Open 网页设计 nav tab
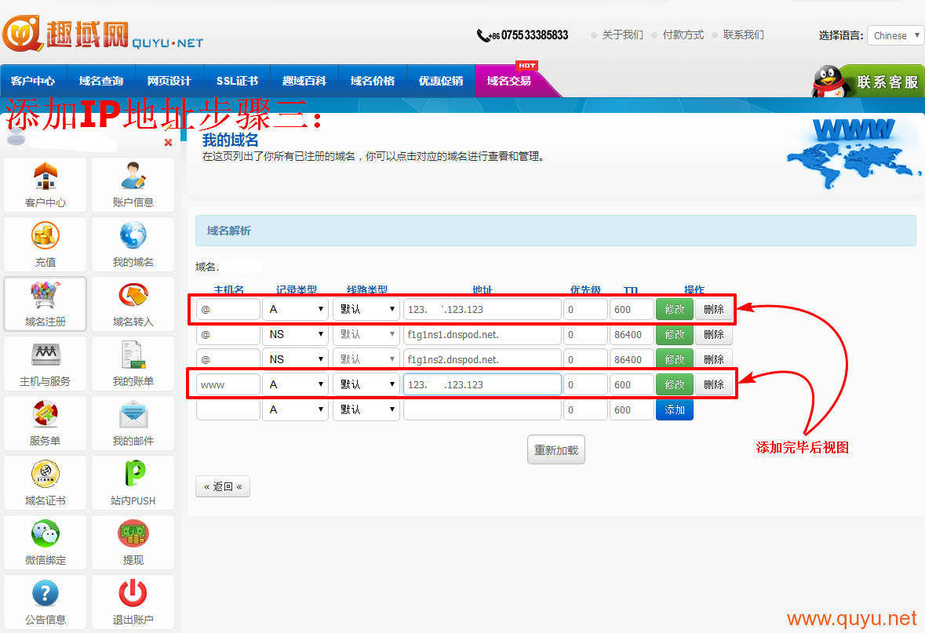The width and height of the screenshot is (925, 633). (x=169, y=81)
